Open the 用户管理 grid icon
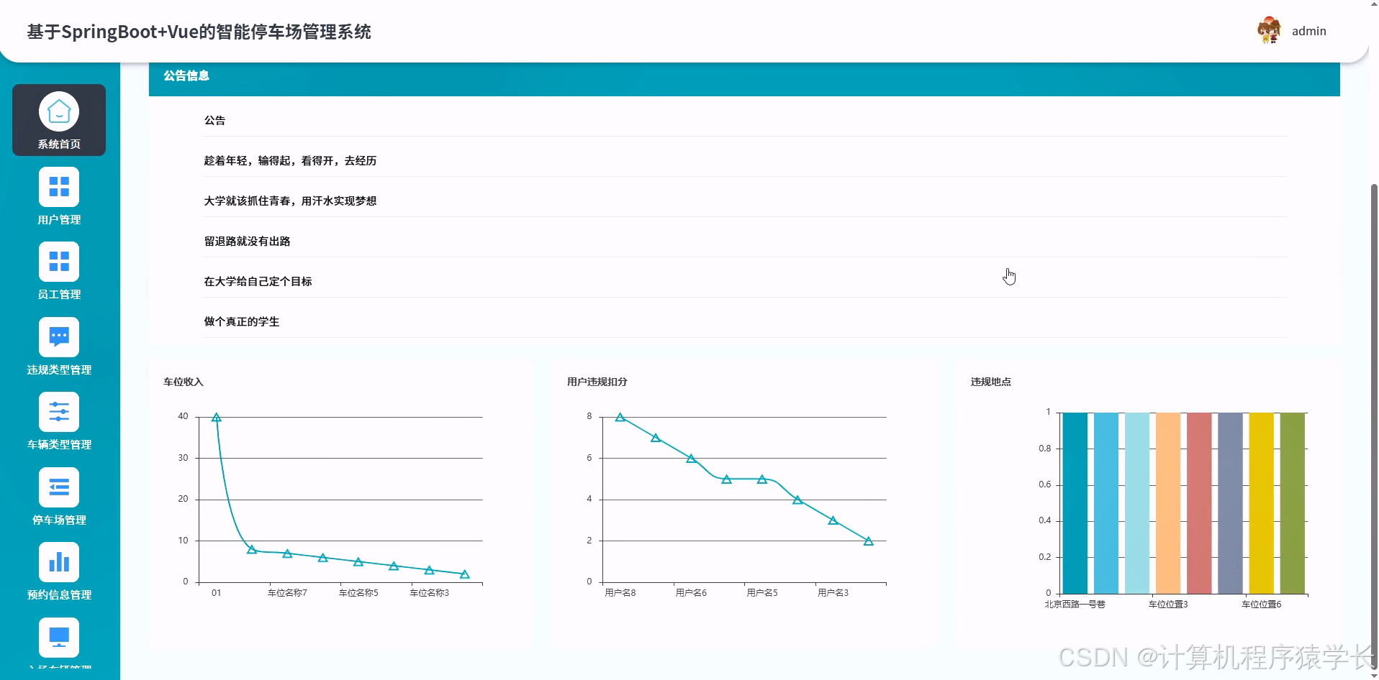1379x680 pixels. click(x=59, y=187)
